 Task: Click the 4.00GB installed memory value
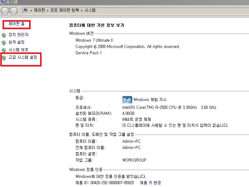pyautogui.click(x=128, y=114)
